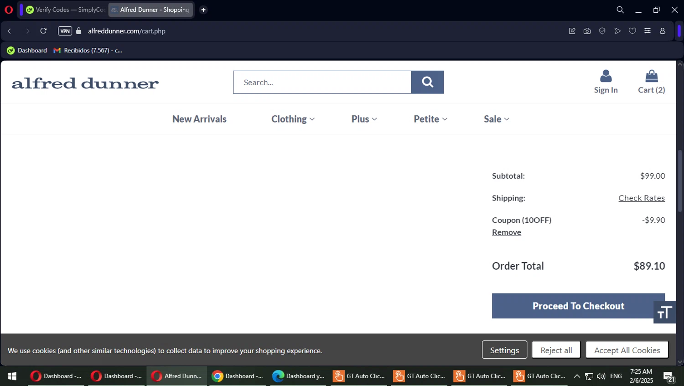684x386 pixels.
Task: Click the $89.10 order total
Action: click(649, 266)
